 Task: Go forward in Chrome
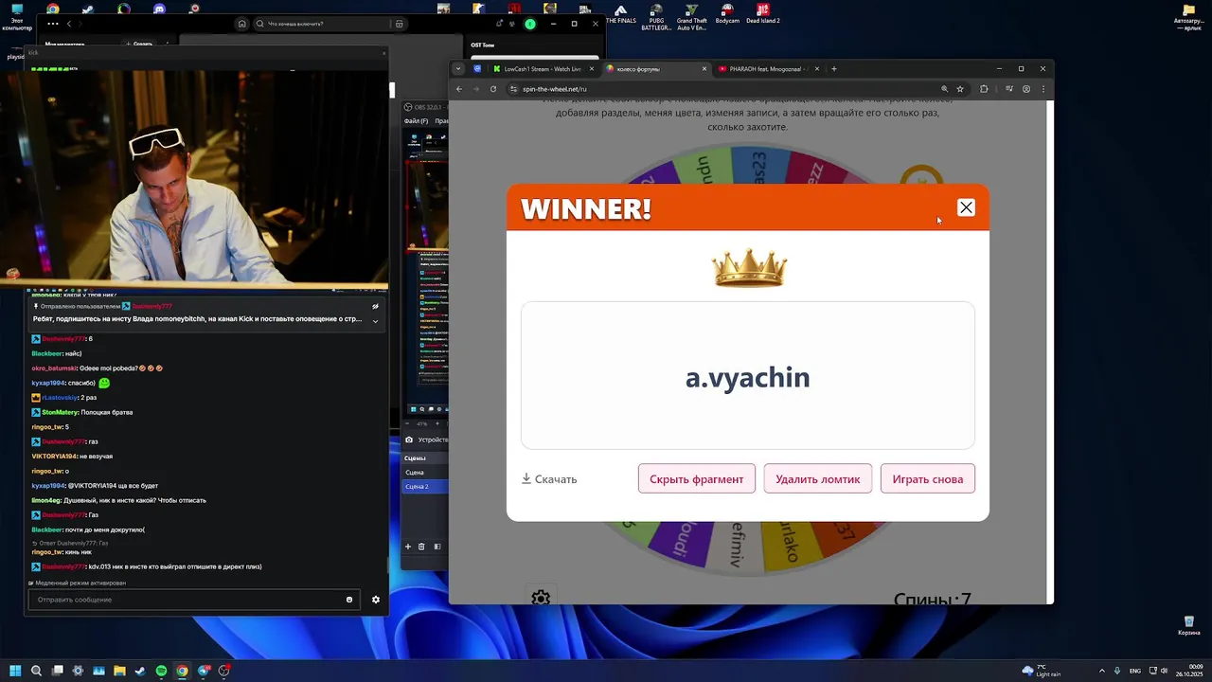tap(476, 89)
